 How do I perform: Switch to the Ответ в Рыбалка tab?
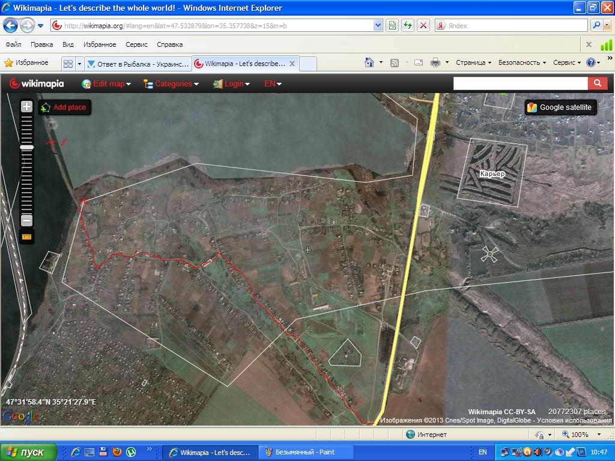pyautogui.click(x=138, y=64)
